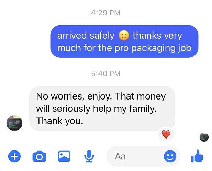The height and width of the screenshot is (171, 212).
Task: Select the "arrived safely" text
Action: coord(86,36)
